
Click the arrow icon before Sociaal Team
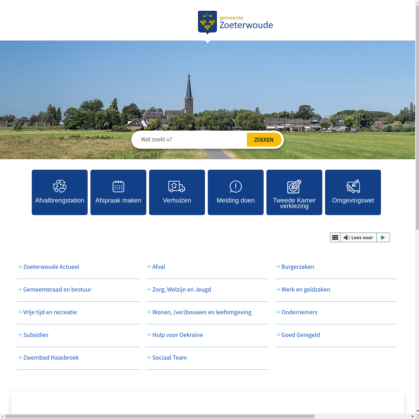point(149,358)
